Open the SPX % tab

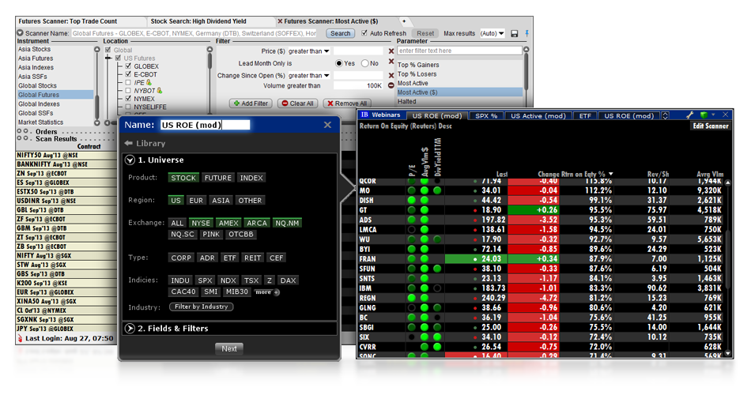pos(486,116)
